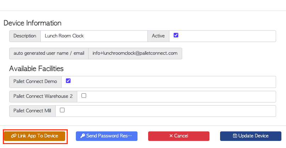Tick the Pallet Connect Mill checkbox
286x148 pixels.
(62, 110)
